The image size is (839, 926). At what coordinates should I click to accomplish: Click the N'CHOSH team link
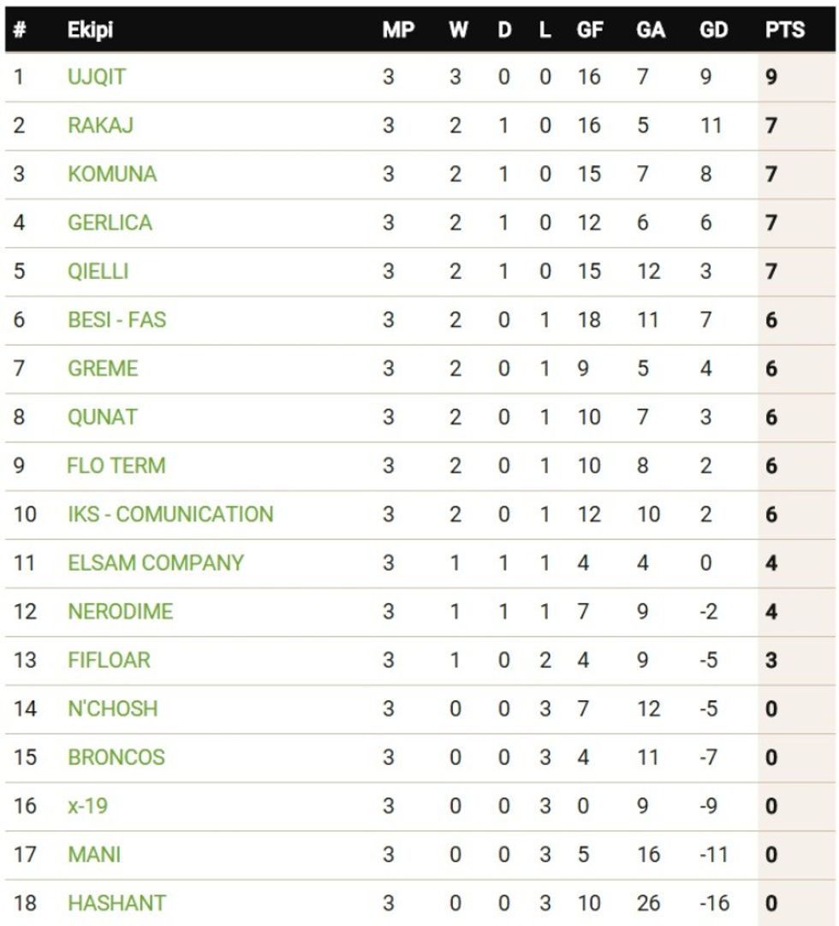click(x=112, y=709)
